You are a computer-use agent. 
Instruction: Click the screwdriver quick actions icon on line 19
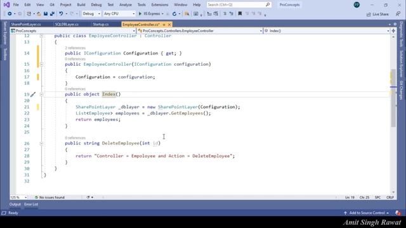(x=33, y=94)
